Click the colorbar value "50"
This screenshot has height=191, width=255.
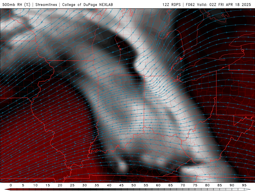point(134,185)
